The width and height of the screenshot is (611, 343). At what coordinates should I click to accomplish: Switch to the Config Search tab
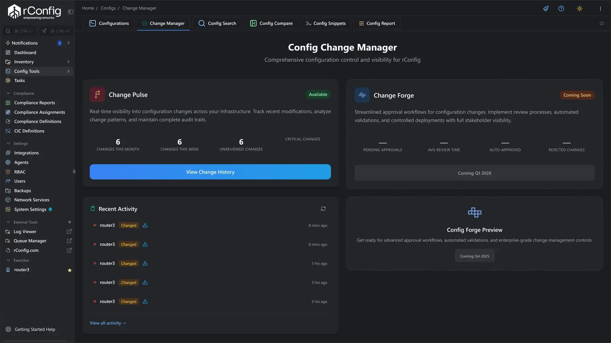pyautogui.click(x=217, y=23)
